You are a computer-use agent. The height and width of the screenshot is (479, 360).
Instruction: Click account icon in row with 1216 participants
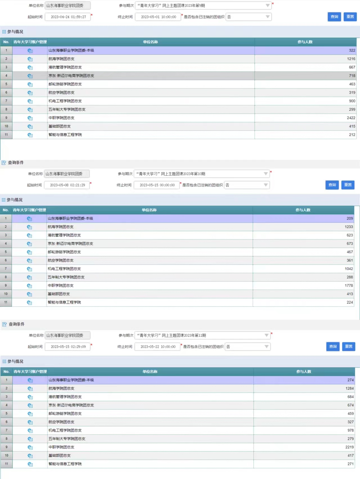(x=30, y=59)
